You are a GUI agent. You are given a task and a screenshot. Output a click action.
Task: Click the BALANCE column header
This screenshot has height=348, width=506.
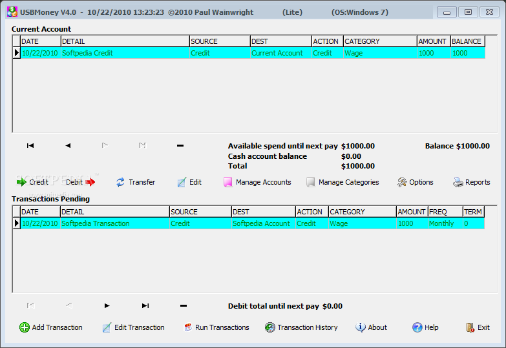468,41
